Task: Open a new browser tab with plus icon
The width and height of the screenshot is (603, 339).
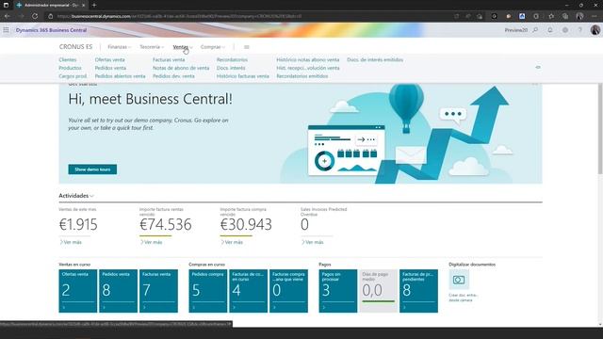Action: point(94,5)
